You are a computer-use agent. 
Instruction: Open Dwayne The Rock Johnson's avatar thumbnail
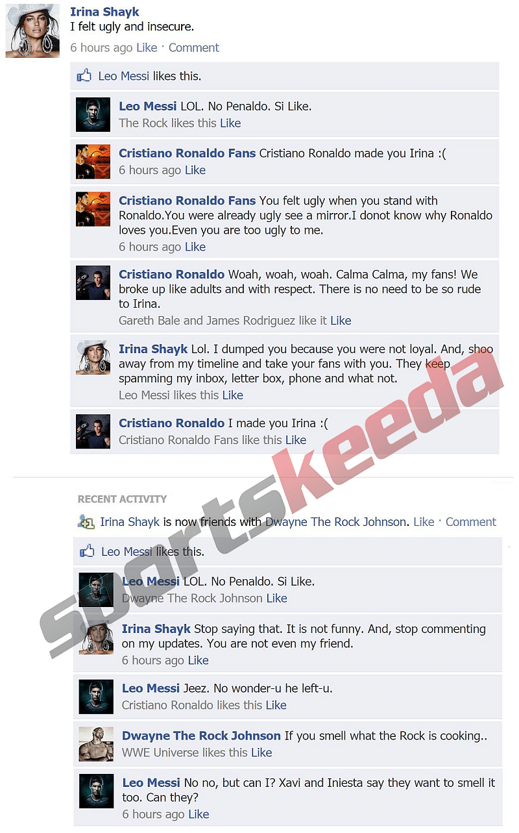(x=96, y=744)
